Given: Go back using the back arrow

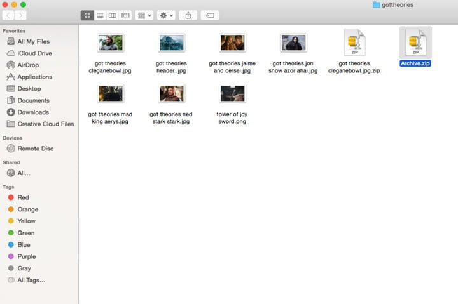Looking at the screenshot, I should tap(9, 15).
